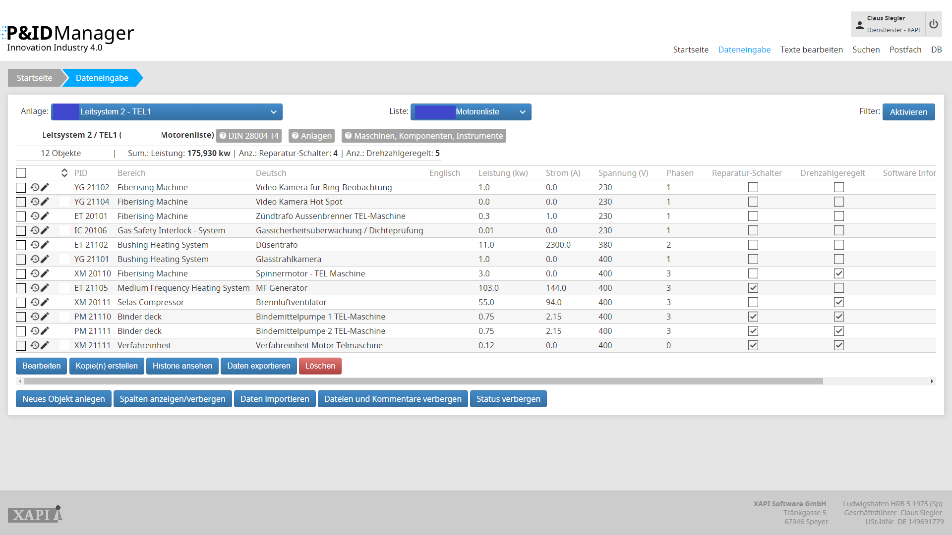
Task: Uncheck Drehzahlgeregelt for Brennluftventilator
Action: (x=839, y=302)
